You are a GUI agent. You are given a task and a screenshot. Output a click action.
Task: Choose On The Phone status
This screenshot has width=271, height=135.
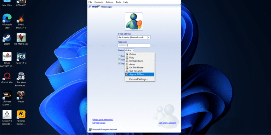pos(139,68)
